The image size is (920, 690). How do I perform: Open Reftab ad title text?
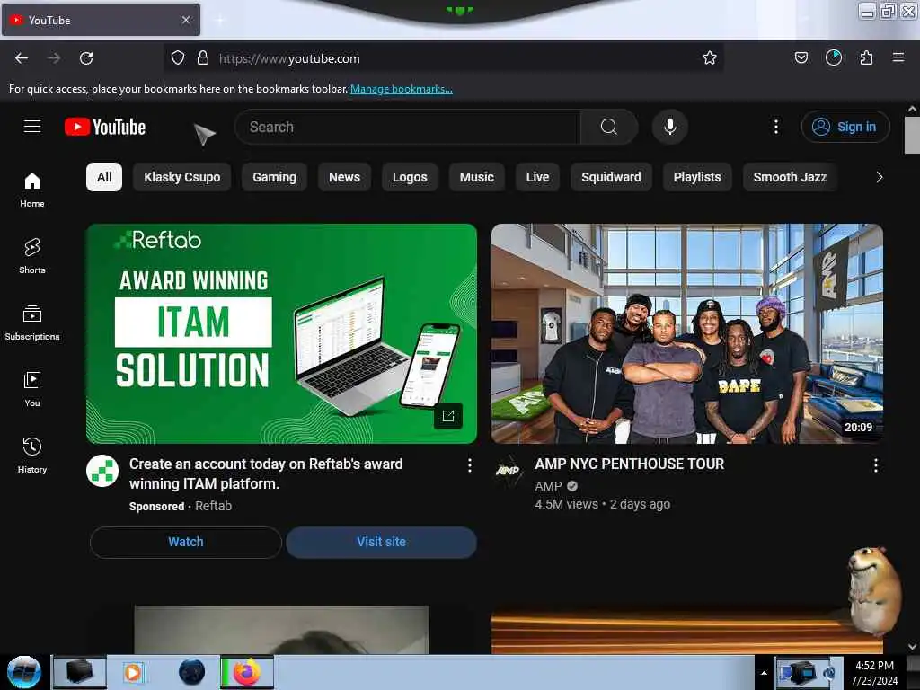[266, 473]
